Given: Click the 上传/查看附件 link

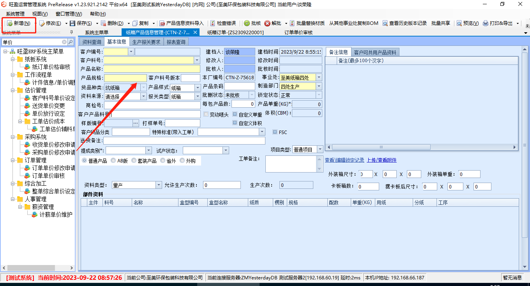Looking at the screenshot, I should 382,160.
